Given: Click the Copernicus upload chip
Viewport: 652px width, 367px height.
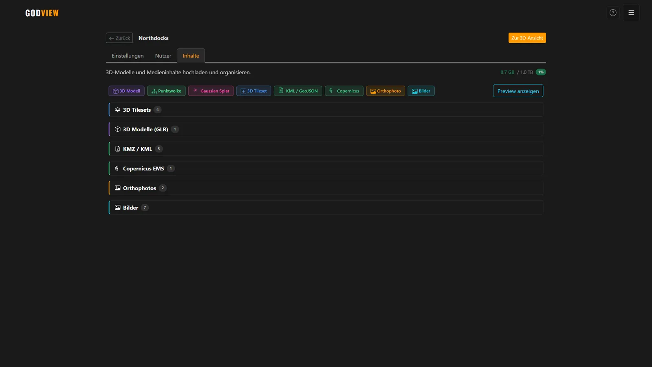Looking at the screenshot, I should pos(344,91).
